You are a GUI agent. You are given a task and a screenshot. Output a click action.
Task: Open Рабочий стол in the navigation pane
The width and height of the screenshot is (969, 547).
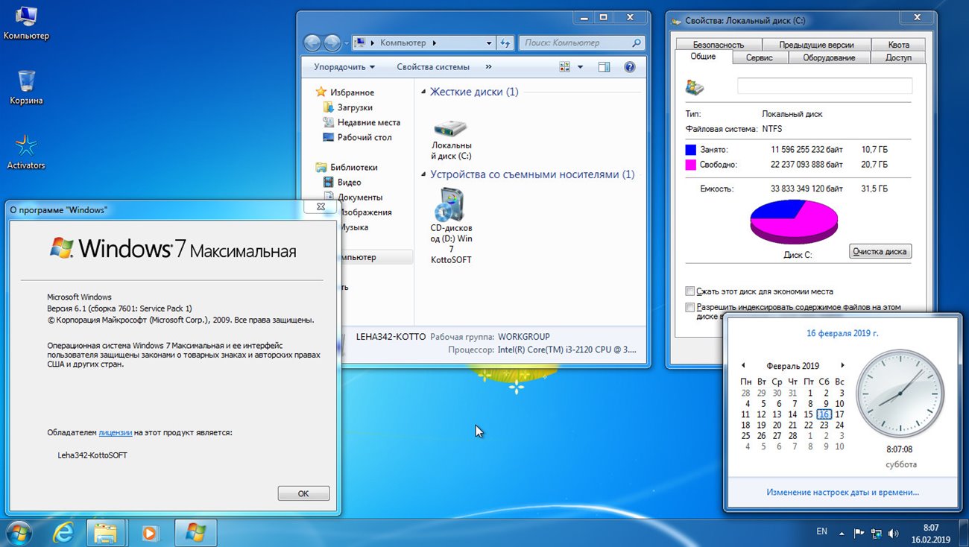click(x=357, y=137)
